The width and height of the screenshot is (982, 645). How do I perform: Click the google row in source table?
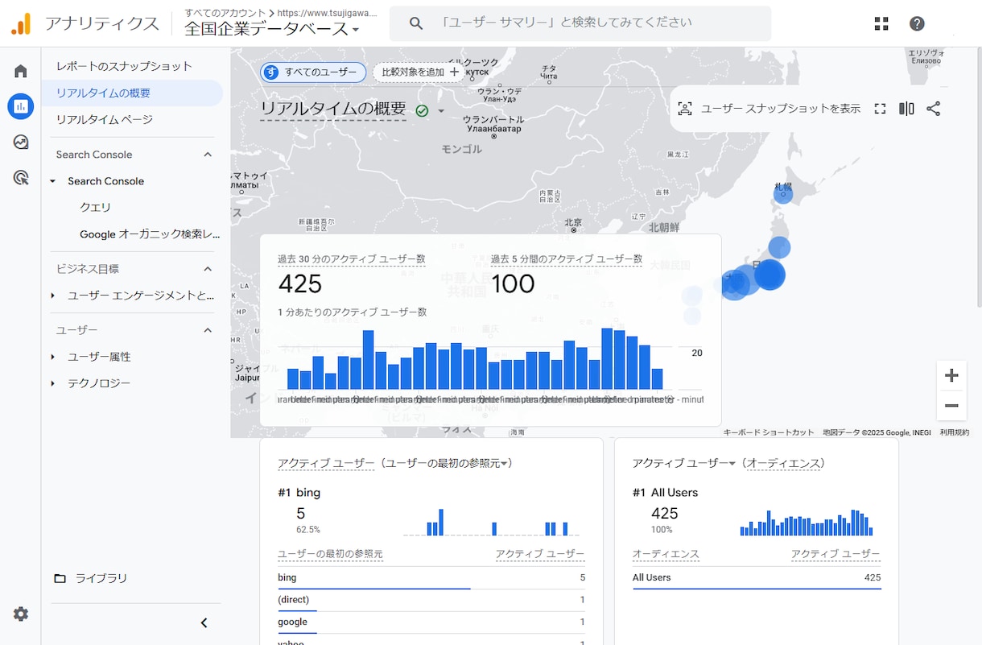[431, 622]
